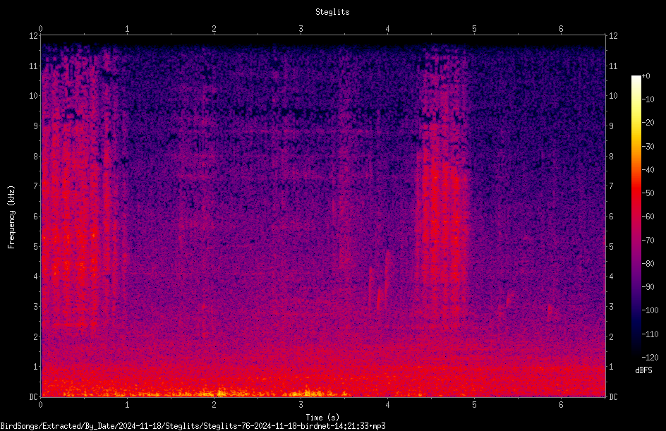Select the 1-second mark below the spectrogram

(x=127, y=405)
